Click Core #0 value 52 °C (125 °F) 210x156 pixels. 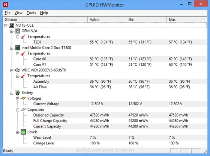(101, 59)
